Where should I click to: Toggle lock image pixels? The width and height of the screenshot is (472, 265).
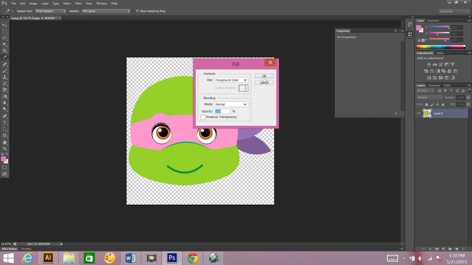click(x=432, y=105)
